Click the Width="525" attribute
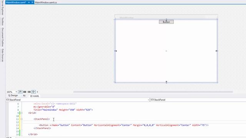 [85, 110]
